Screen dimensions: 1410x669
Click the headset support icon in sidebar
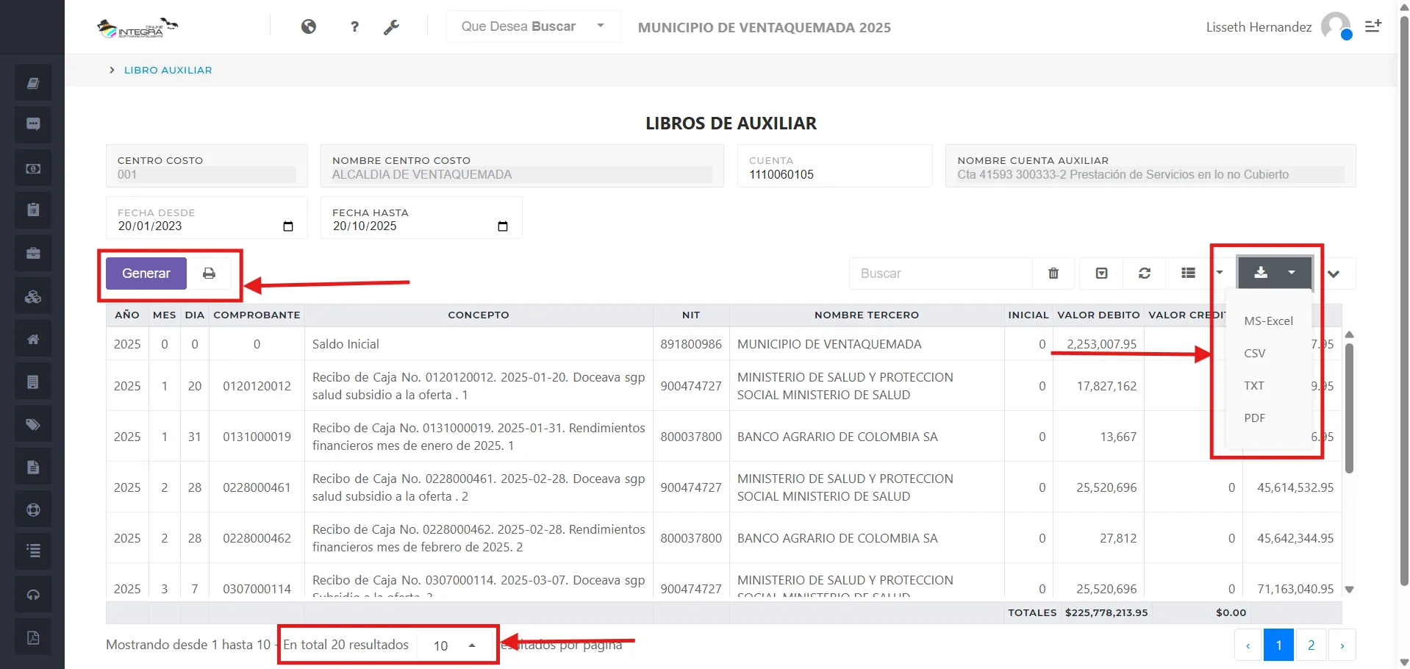tap(32, 594)
